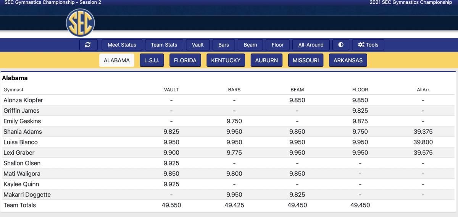Viewport: 458px width, 217px height.
Task: Select the KENTUCKY team tab
Action: [226, 60]
